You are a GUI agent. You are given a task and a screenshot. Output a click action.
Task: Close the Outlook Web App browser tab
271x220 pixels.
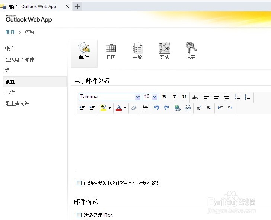point(67,6)
